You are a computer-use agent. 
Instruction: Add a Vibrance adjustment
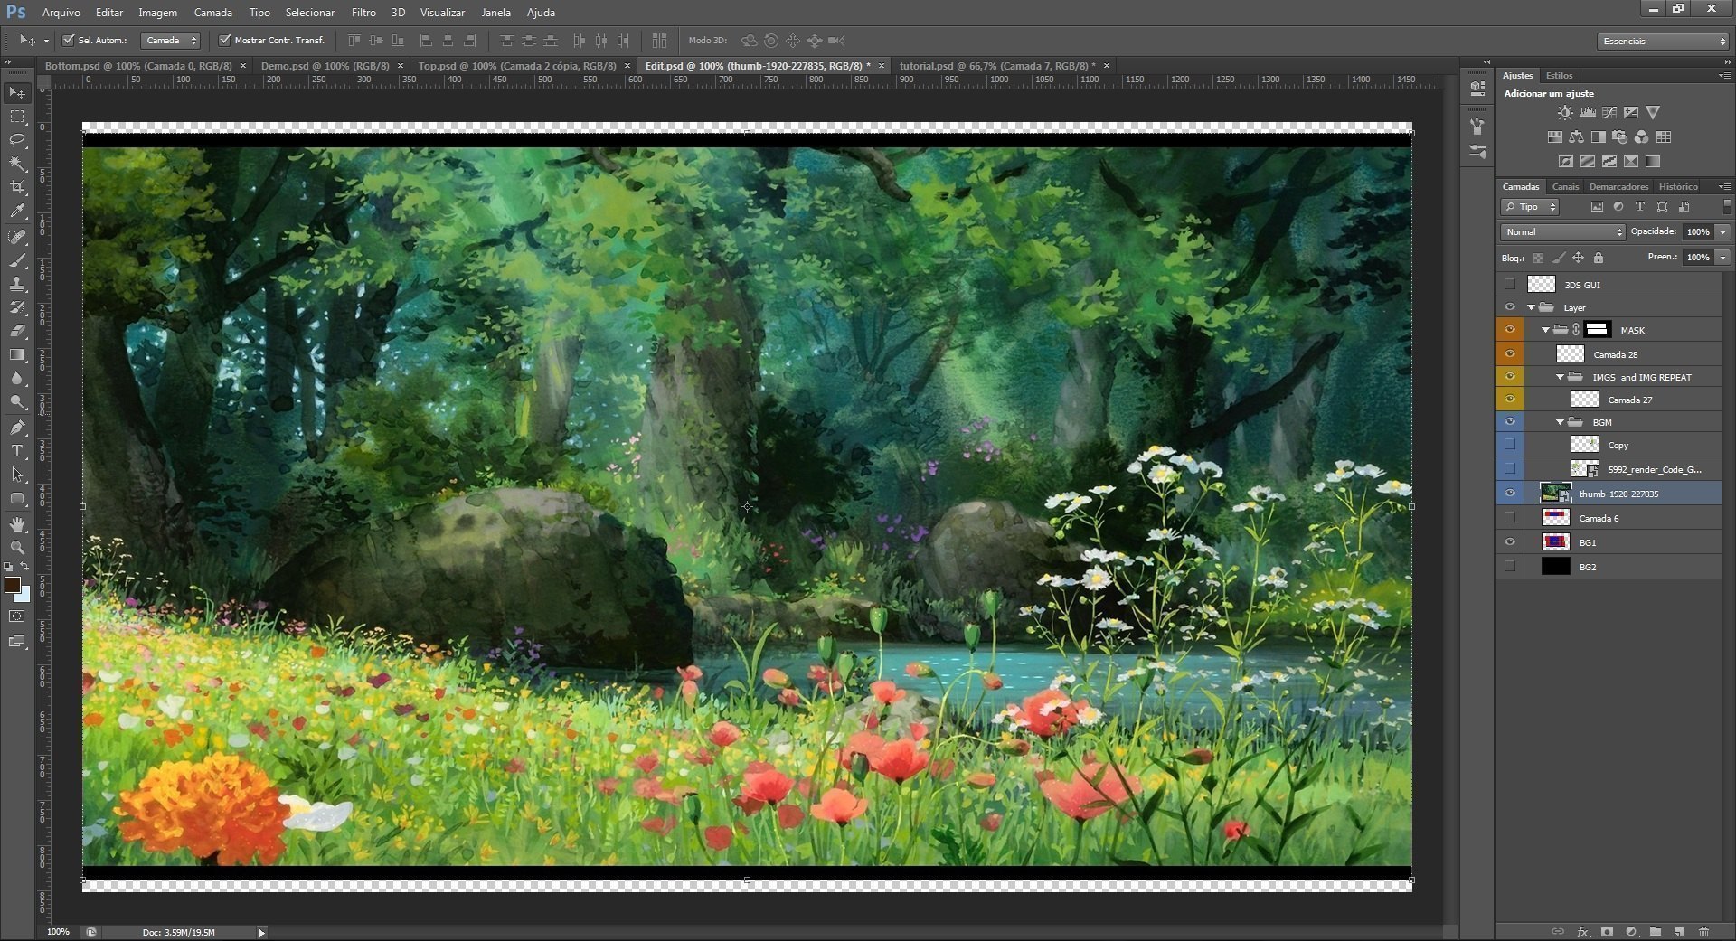pos(1653,113)
